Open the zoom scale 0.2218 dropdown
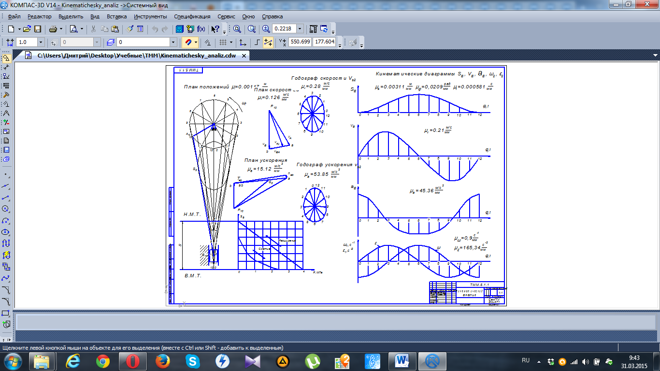 (x=300, y=29)
